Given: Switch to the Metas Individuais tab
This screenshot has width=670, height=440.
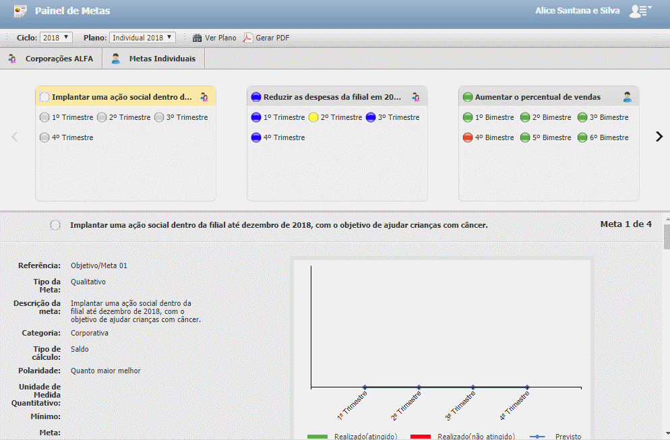Looking at the screenshot, I should [162, 59].
